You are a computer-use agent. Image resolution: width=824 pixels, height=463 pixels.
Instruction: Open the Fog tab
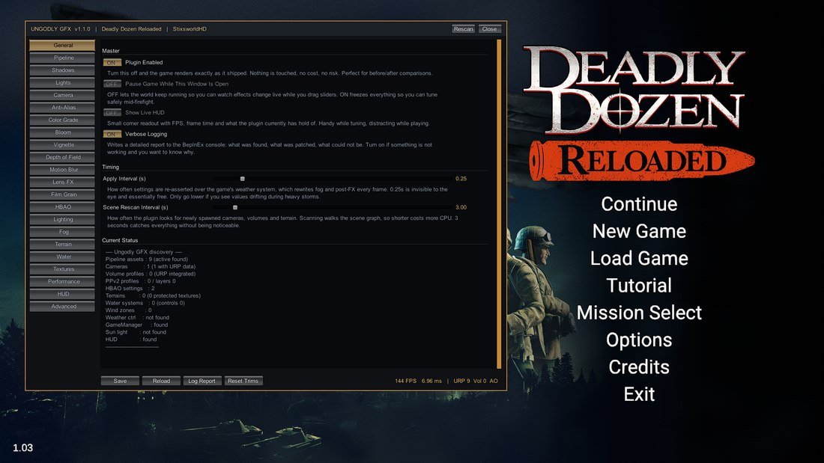(x=62, y=232)
